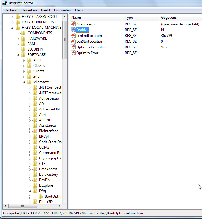Click the OptimizeError value icon
The image size is (202, 219).
(x=73, y=53)
